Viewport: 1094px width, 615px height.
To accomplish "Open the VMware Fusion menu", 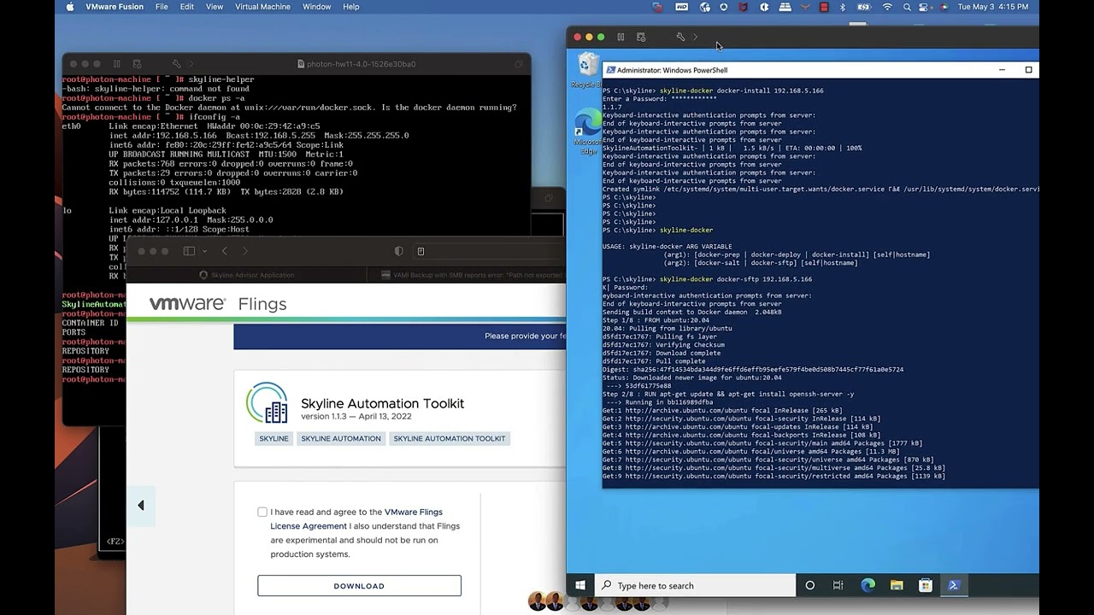I will pos(115,7).
